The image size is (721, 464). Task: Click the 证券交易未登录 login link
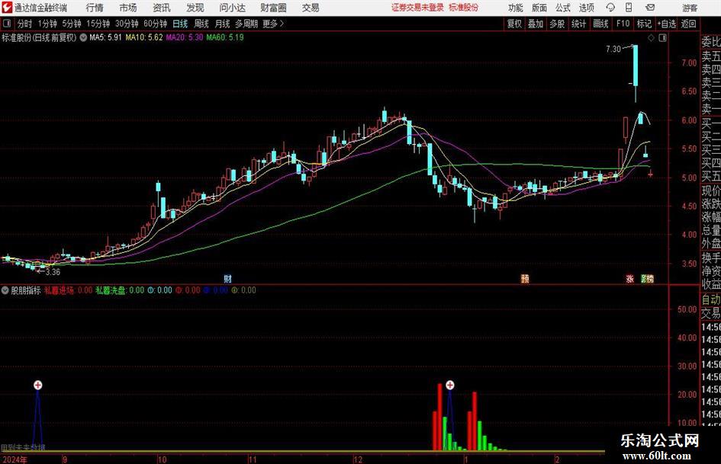tap(417, 8)
